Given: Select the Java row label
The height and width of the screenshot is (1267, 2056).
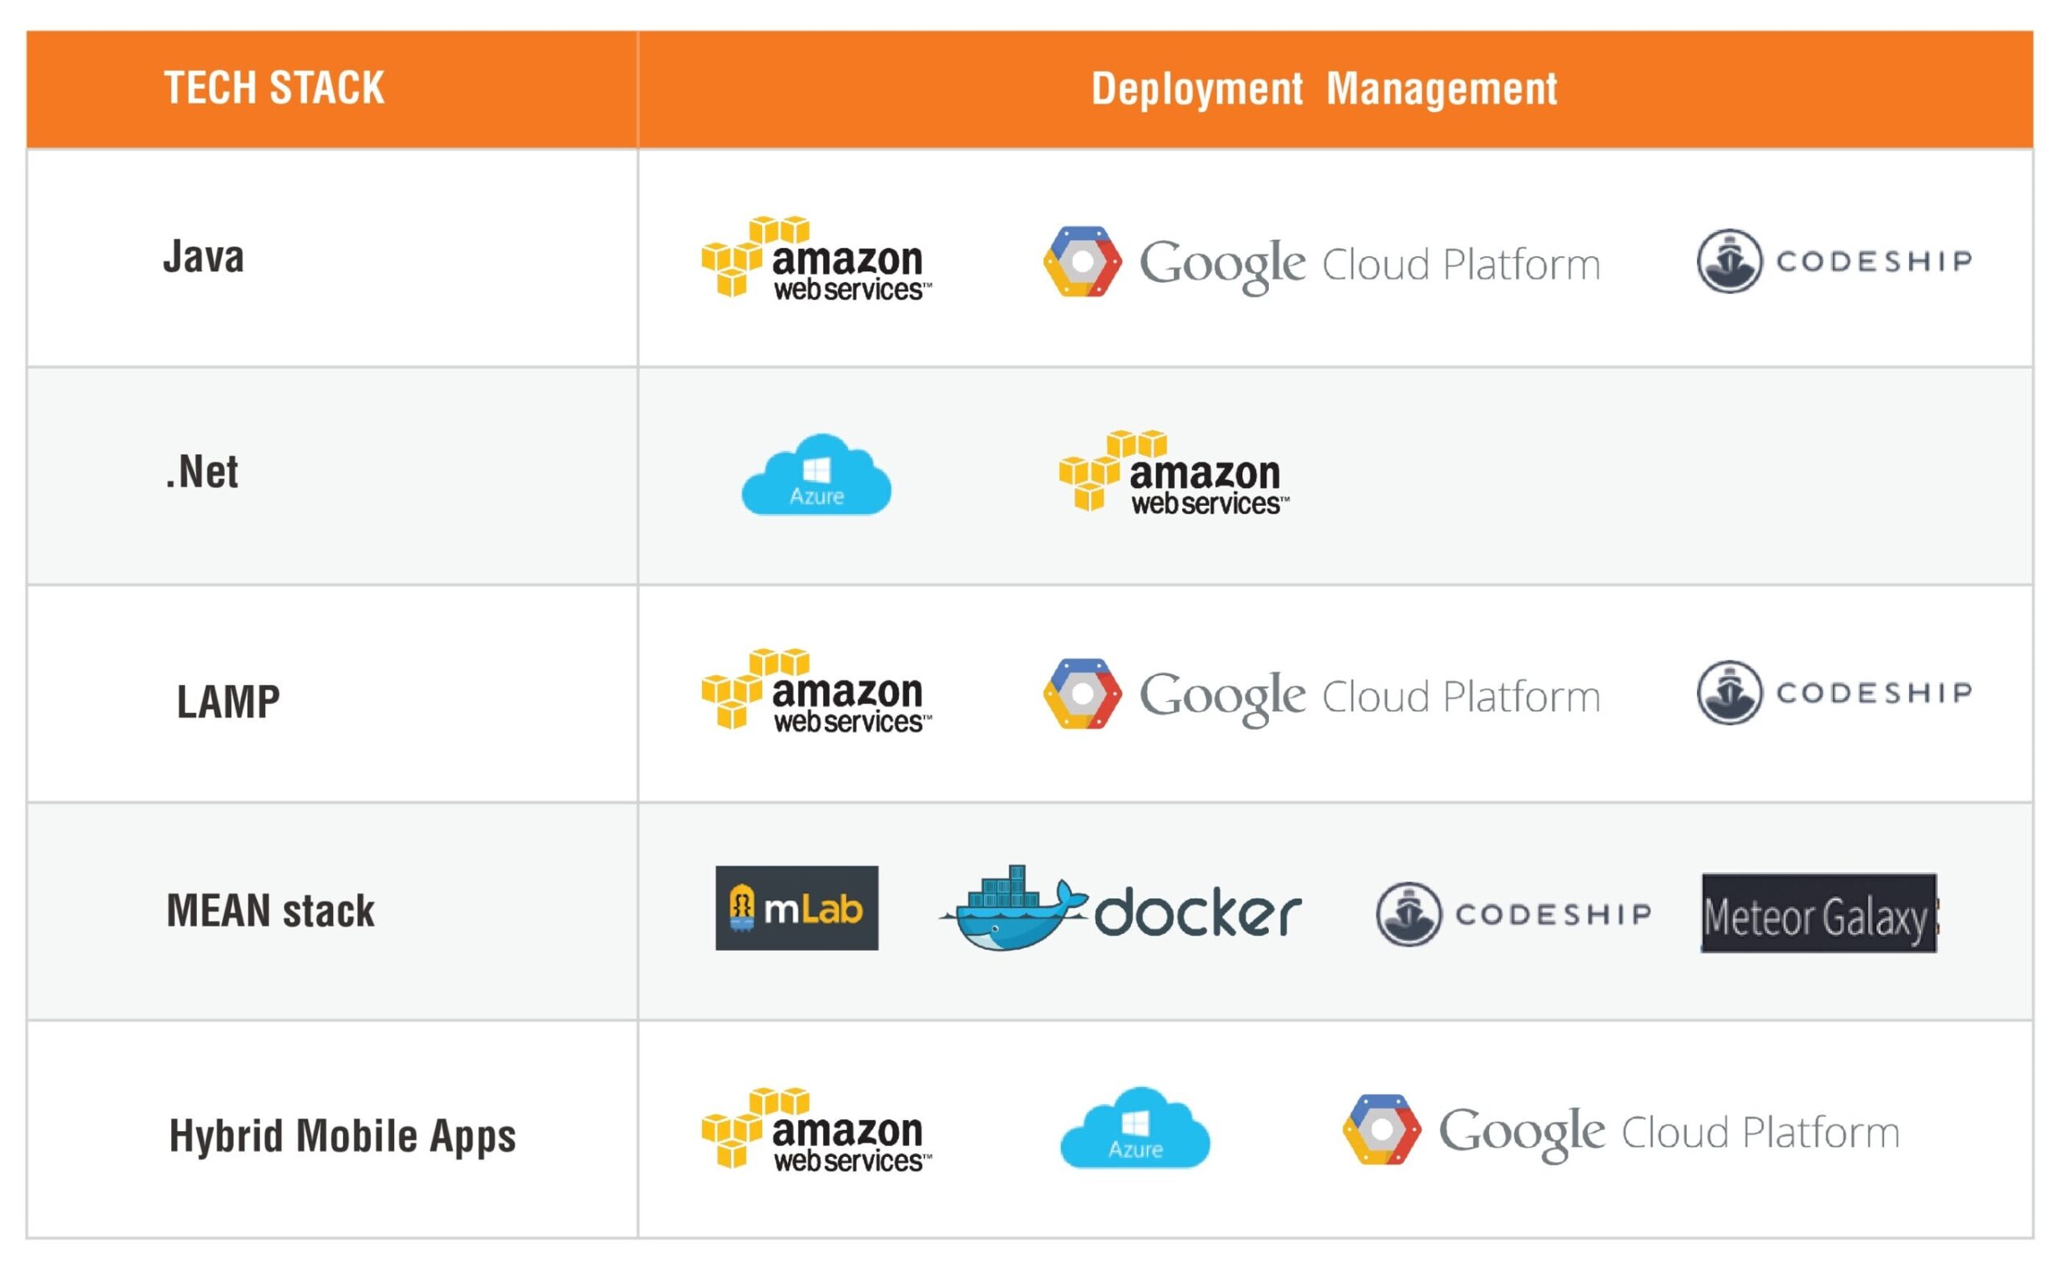Looking at the screenshot, I should point(204,256).
